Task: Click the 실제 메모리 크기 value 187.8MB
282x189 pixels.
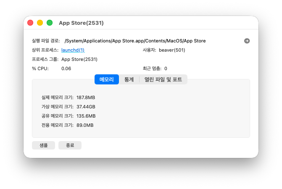Action: pyautogui.click(x=86, y=97)
